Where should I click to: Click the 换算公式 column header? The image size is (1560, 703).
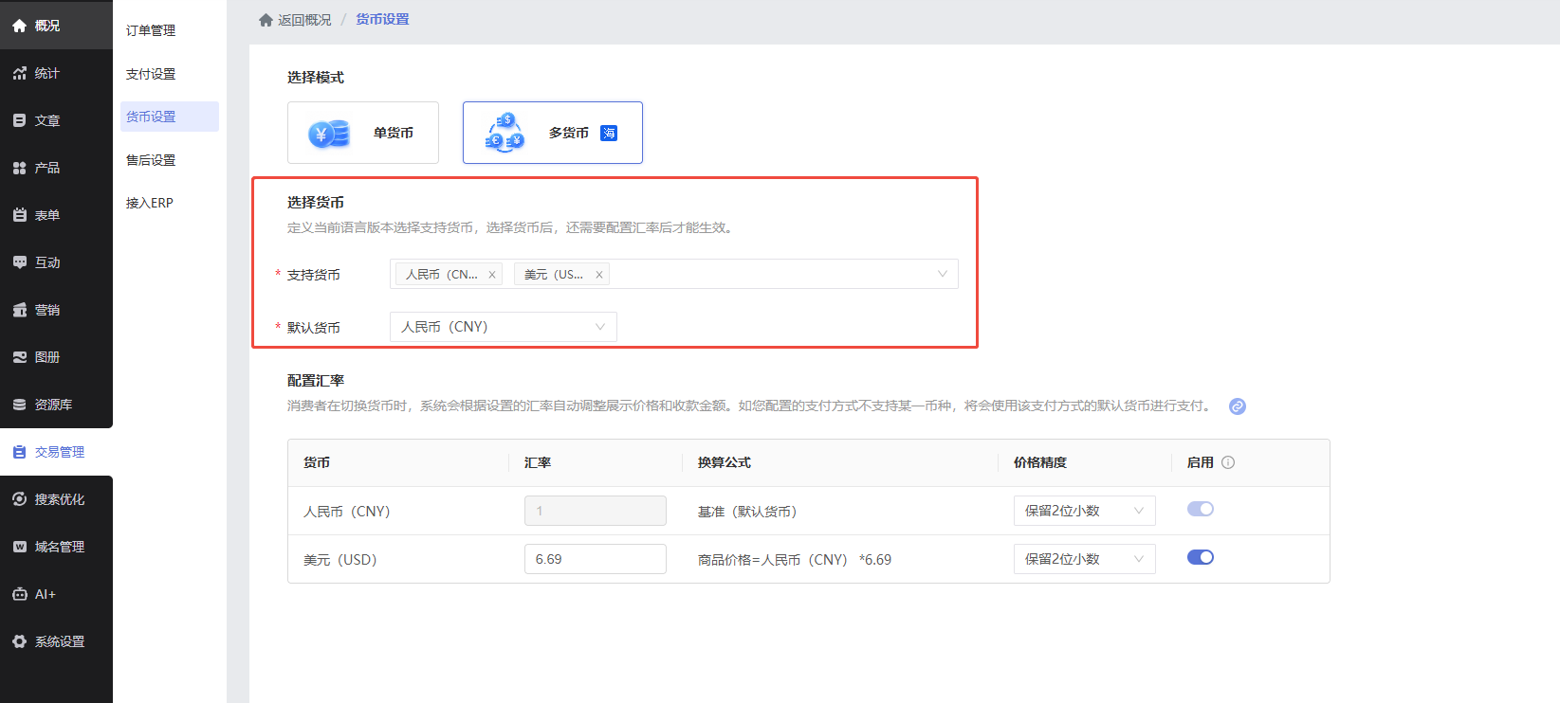click(725, 462)
